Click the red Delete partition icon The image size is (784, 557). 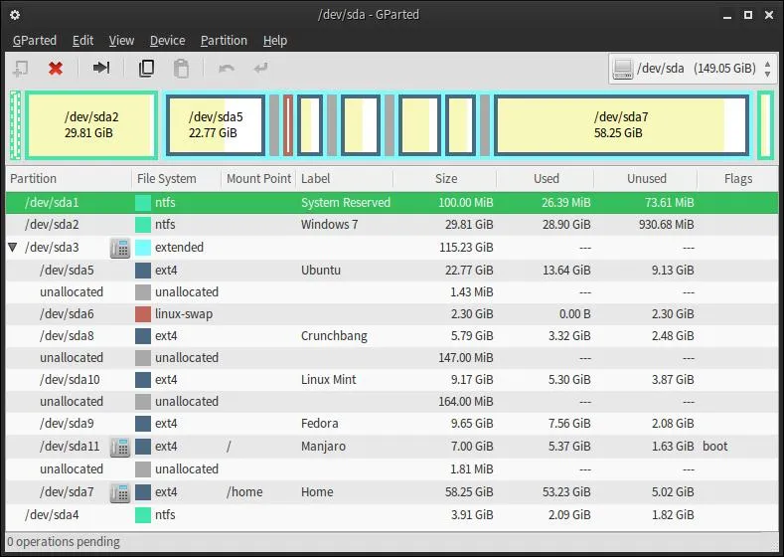click(x=56, y=68)
